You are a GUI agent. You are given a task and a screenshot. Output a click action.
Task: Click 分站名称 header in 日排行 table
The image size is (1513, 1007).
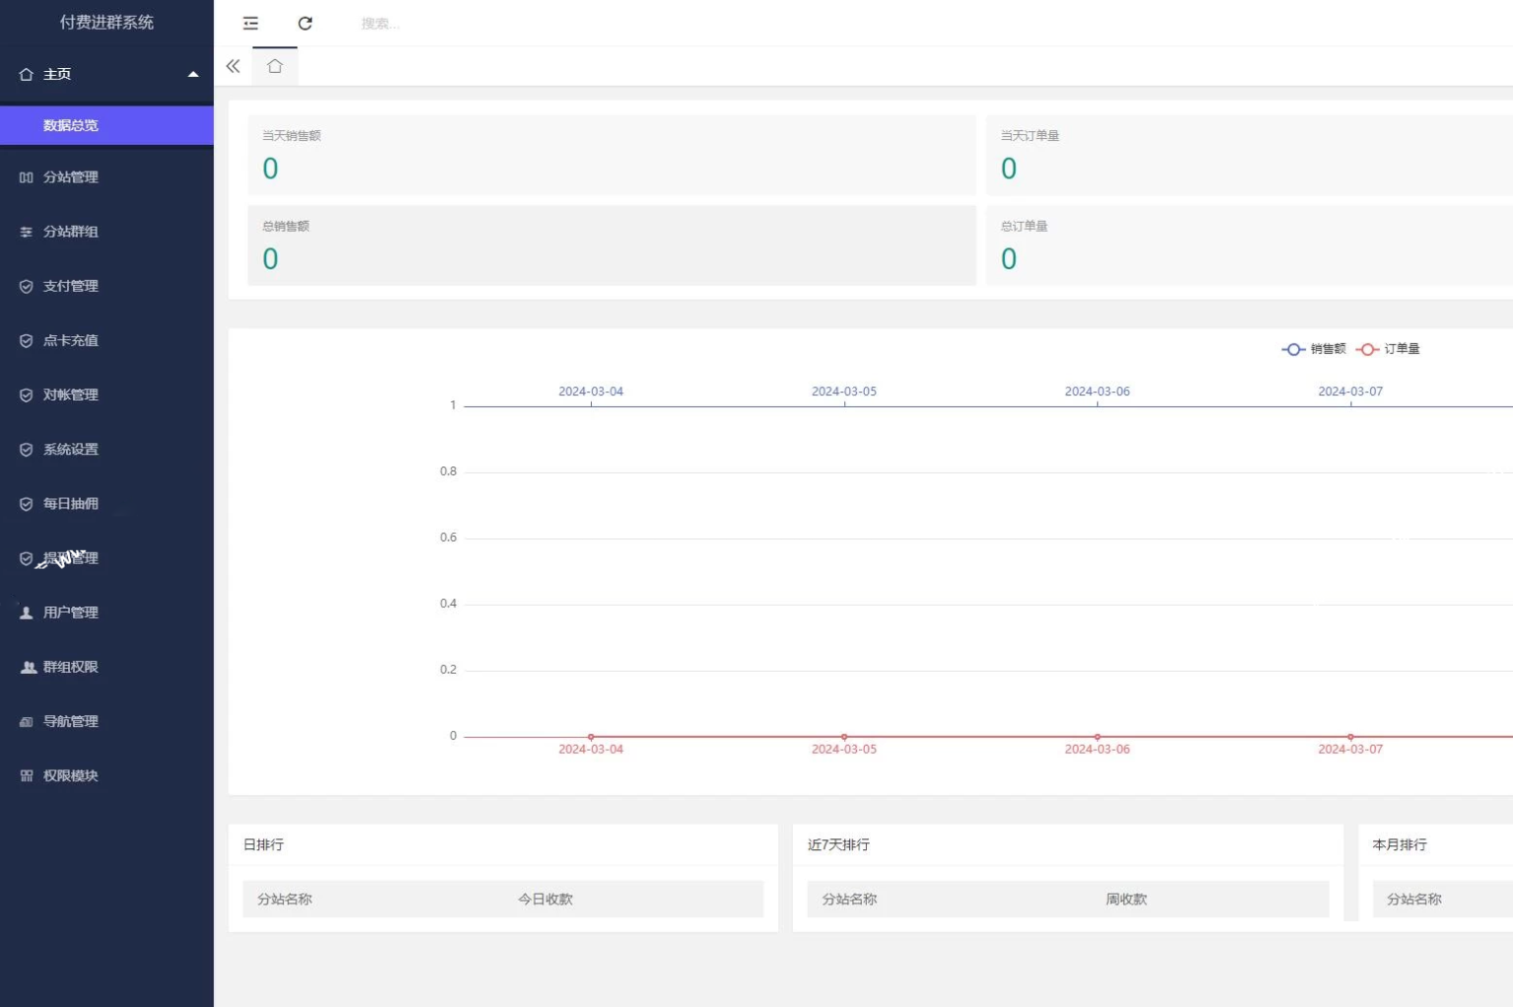(x=285, y=899)
